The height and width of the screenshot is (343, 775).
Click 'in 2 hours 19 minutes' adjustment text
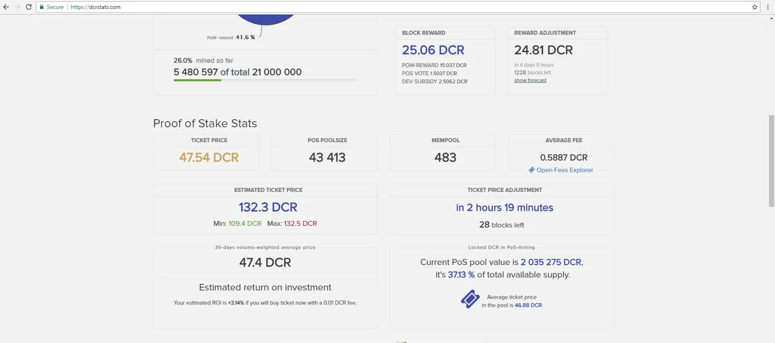tap(504, 207)
